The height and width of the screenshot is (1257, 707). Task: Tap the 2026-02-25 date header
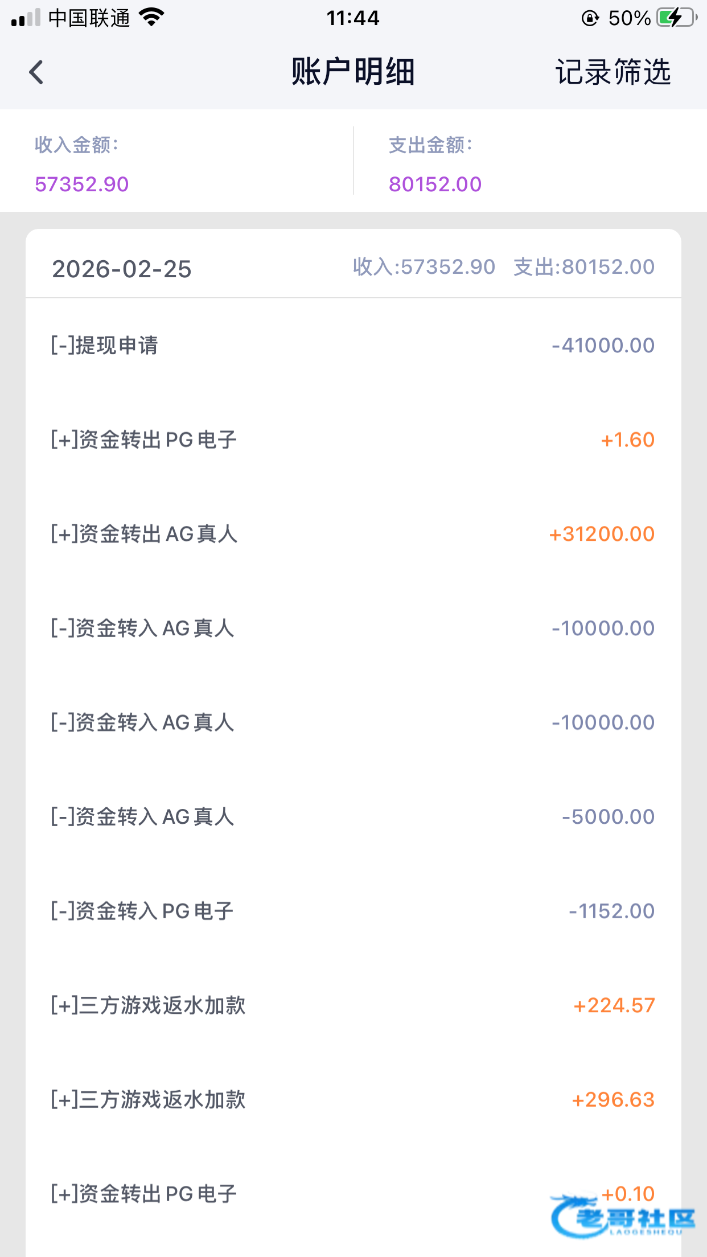[122, 269]
